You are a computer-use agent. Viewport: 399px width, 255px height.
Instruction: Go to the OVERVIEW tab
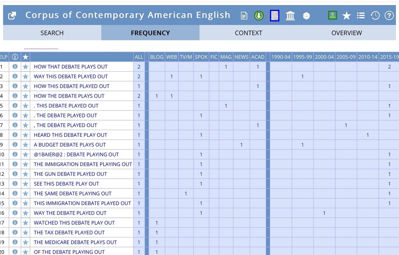[347, 33]
